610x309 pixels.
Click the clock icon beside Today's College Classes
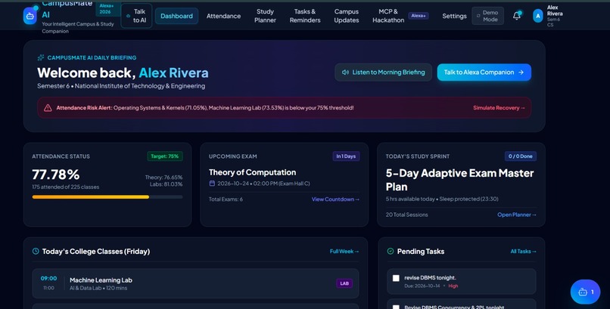(x=36, y=251)
